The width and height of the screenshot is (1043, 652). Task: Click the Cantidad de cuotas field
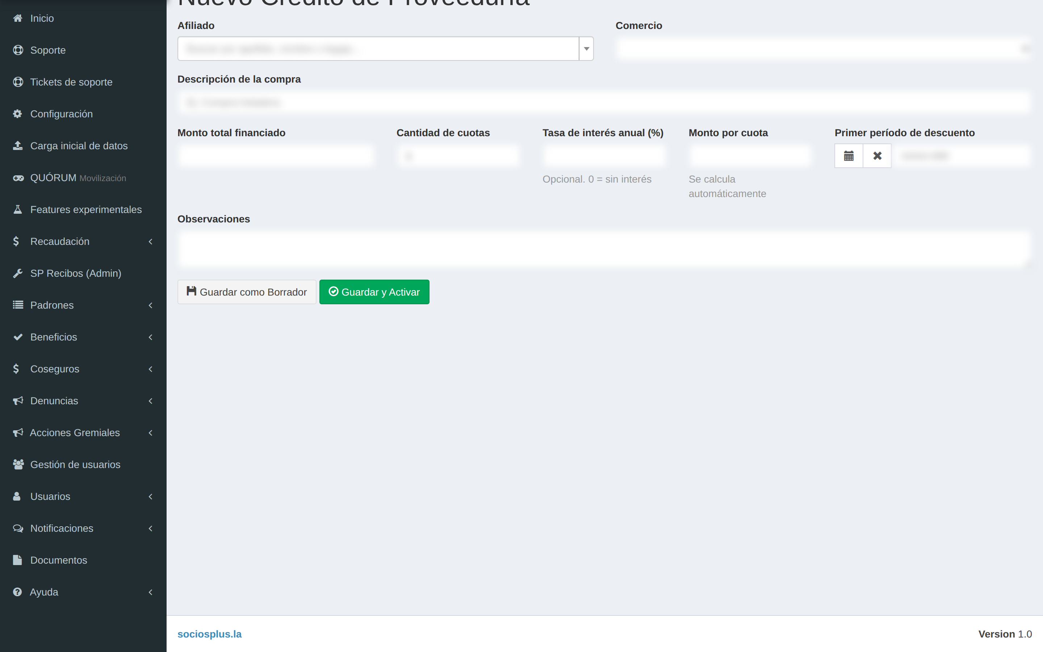point(458,156)
